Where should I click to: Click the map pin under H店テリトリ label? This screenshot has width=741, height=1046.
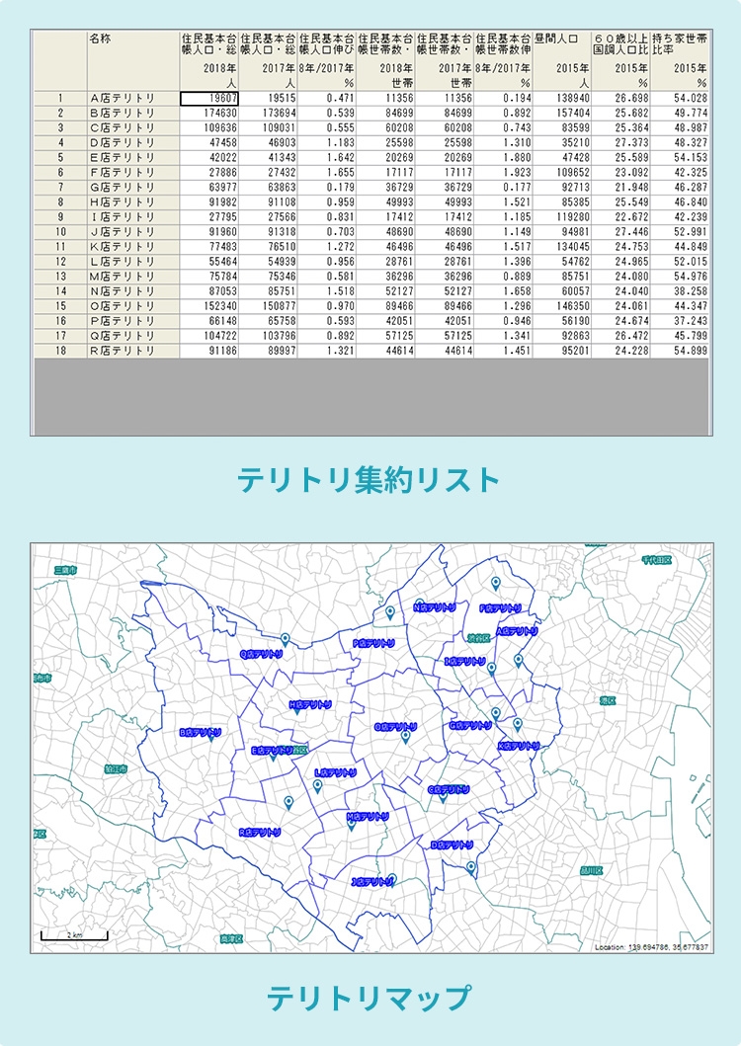[x=297, y=710]
